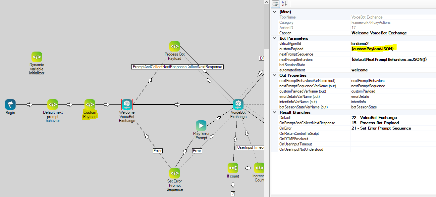The width and height of the screenshot is (436, 197).
Task: Select the Dynamic variable initializer node
Action: (37, 57)
